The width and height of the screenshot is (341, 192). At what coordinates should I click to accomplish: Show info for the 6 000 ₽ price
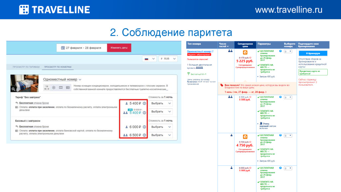[x=145, y=127]
